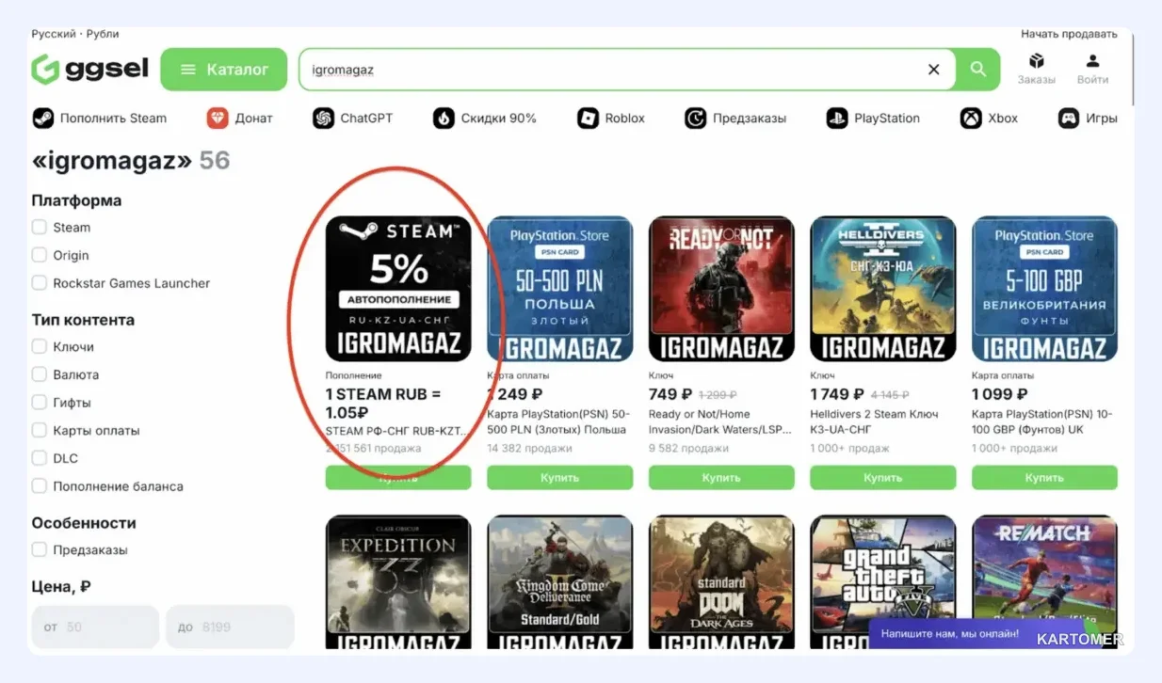Screen dimensions: 1162x683
Task: Run the search via green magnifier button
Action: pos(978,70)
